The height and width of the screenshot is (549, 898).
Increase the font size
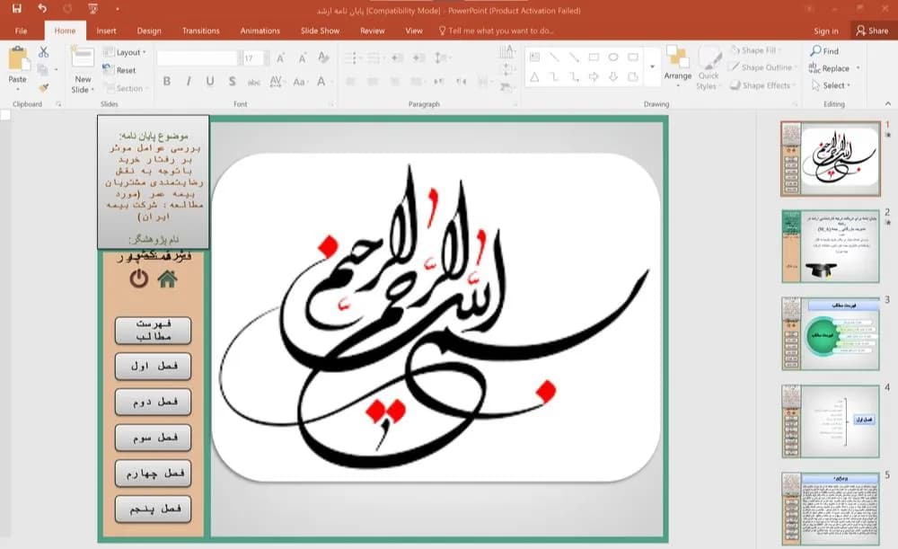(x=280, y=58)
